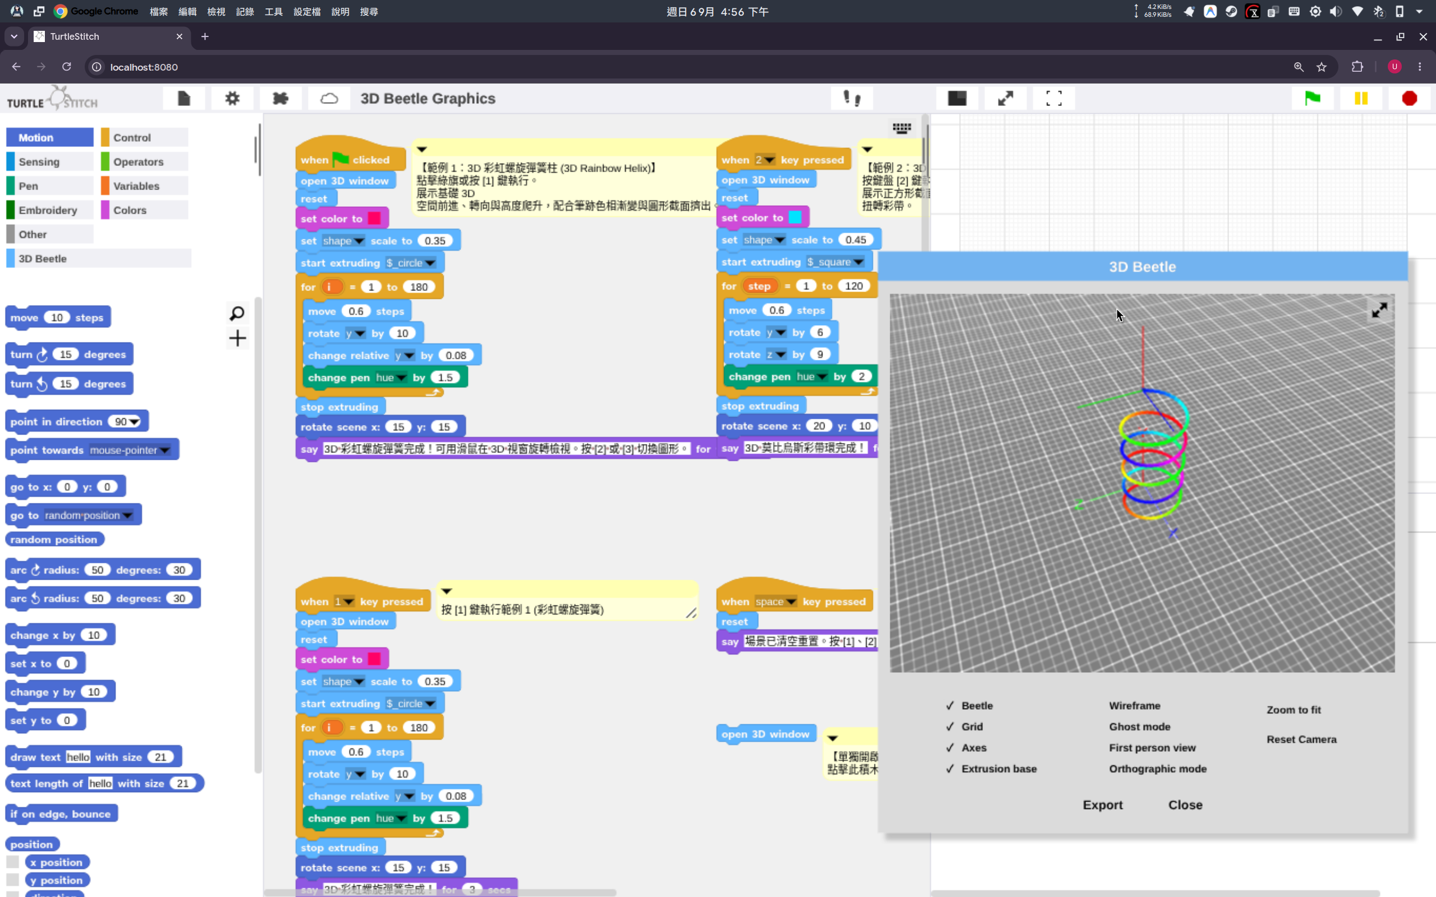Click the Export button

point(1102,805)
